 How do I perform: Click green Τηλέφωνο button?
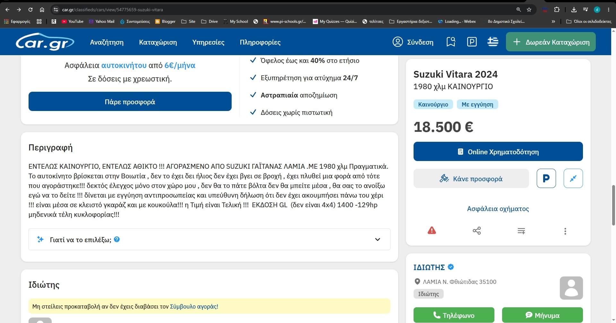(454, 315)
